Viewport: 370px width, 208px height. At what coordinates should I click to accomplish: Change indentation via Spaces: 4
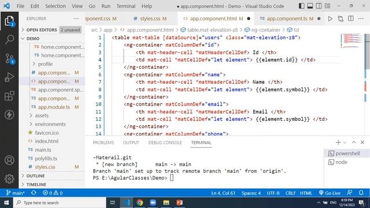(251, 193)
